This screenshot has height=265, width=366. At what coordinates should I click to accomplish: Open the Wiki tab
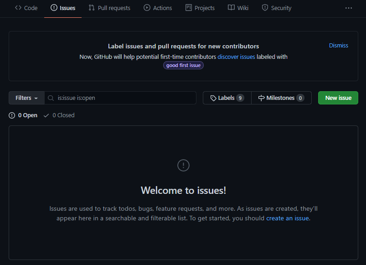click(x=238, y=8)
